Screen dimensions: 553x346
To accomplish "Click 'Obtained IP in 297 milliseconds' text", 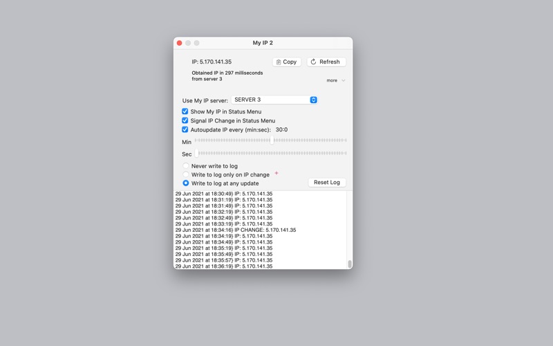I will [227, 73].
